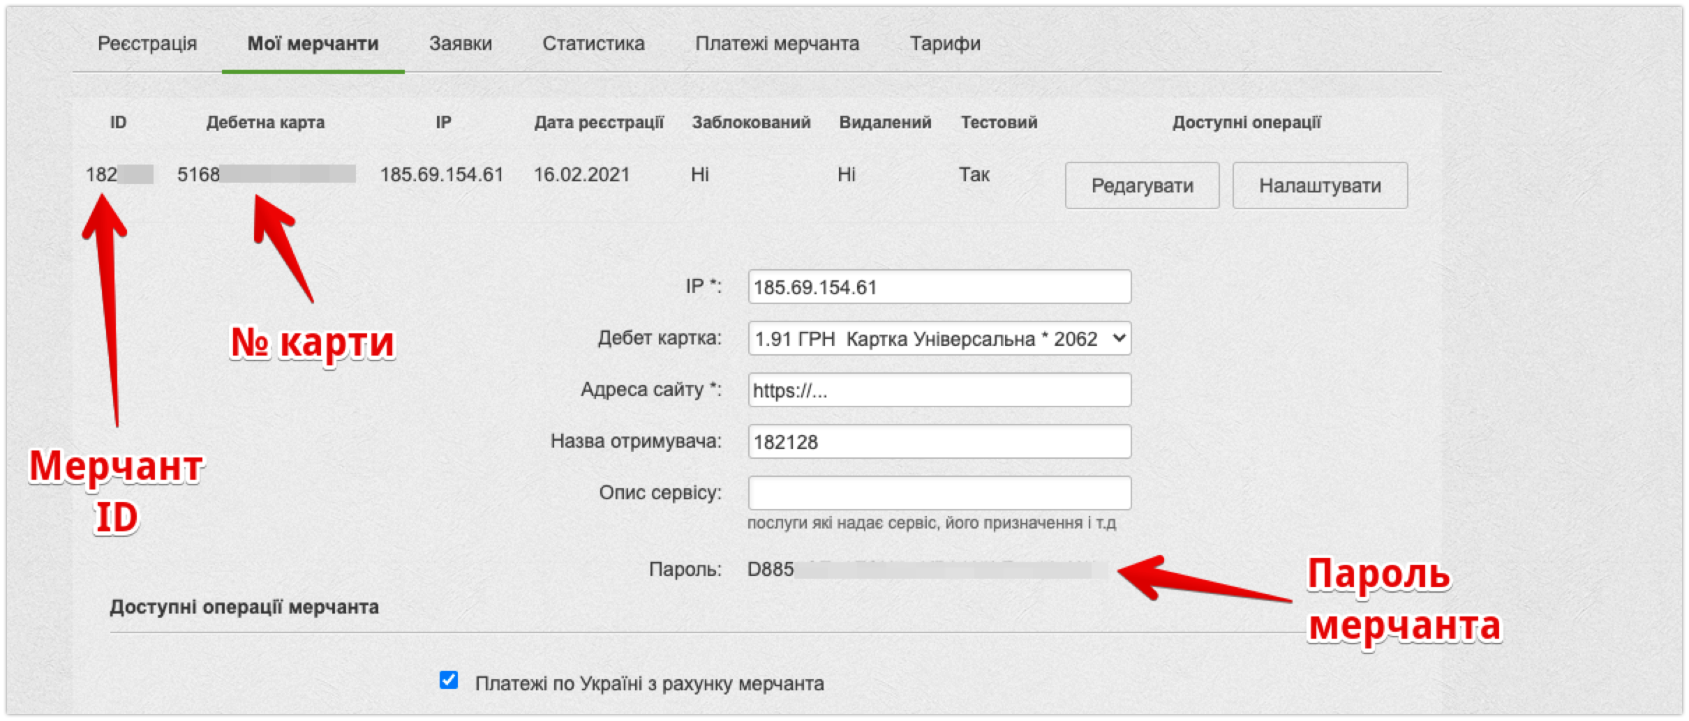Go to the Статистика tab
Screen dimensions: 1689x721
tap(593, 43)
